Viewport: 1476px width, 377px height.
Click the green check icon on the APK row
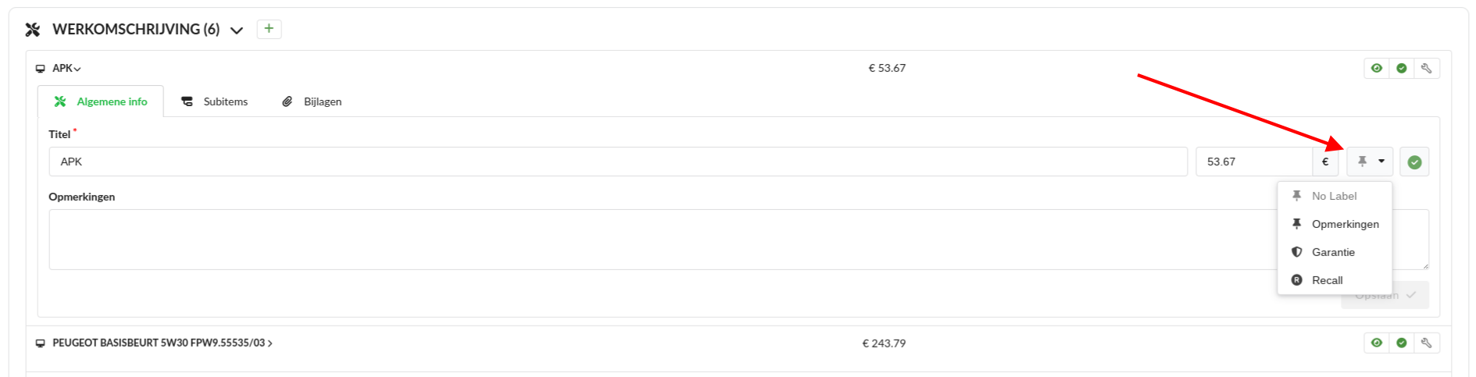click(x=1402, y=69)
